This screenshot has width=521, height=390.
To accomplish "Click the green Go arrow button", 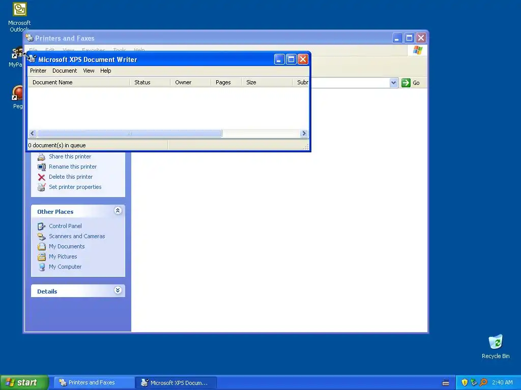I will 406,83.
